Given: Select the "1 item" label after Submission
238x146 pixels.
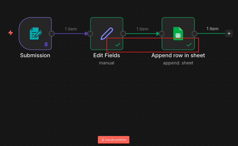Looking at the screenshot, I should click(x=71, y=29).
